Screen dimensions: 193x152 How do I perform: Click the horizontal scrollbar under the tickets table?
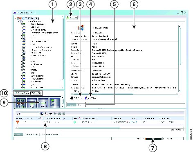click(100, 127)
